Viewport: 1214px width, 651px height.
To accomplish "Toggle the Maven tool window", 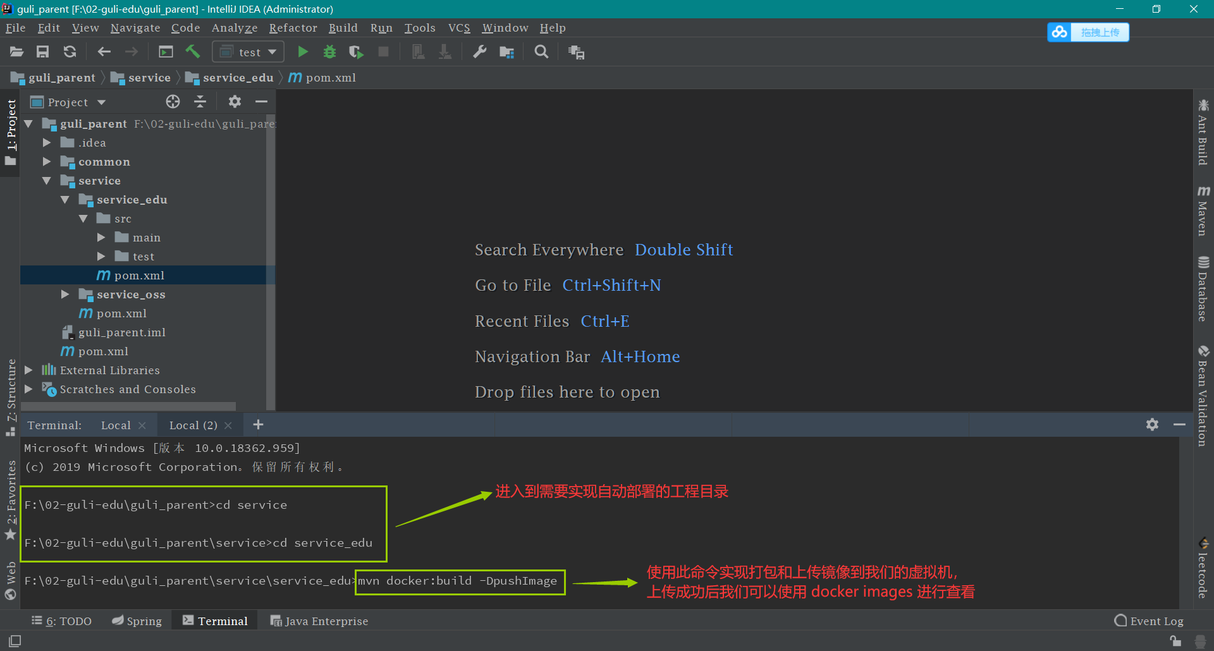I will [1203, 211].
